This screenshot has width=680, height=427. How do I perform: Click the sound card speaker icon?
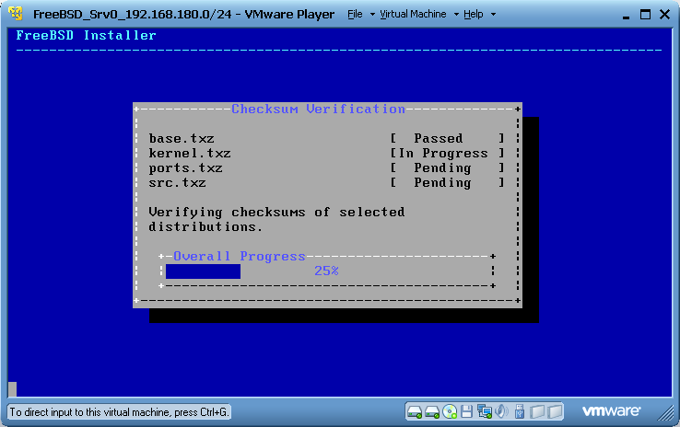click(x=501, y=411)
